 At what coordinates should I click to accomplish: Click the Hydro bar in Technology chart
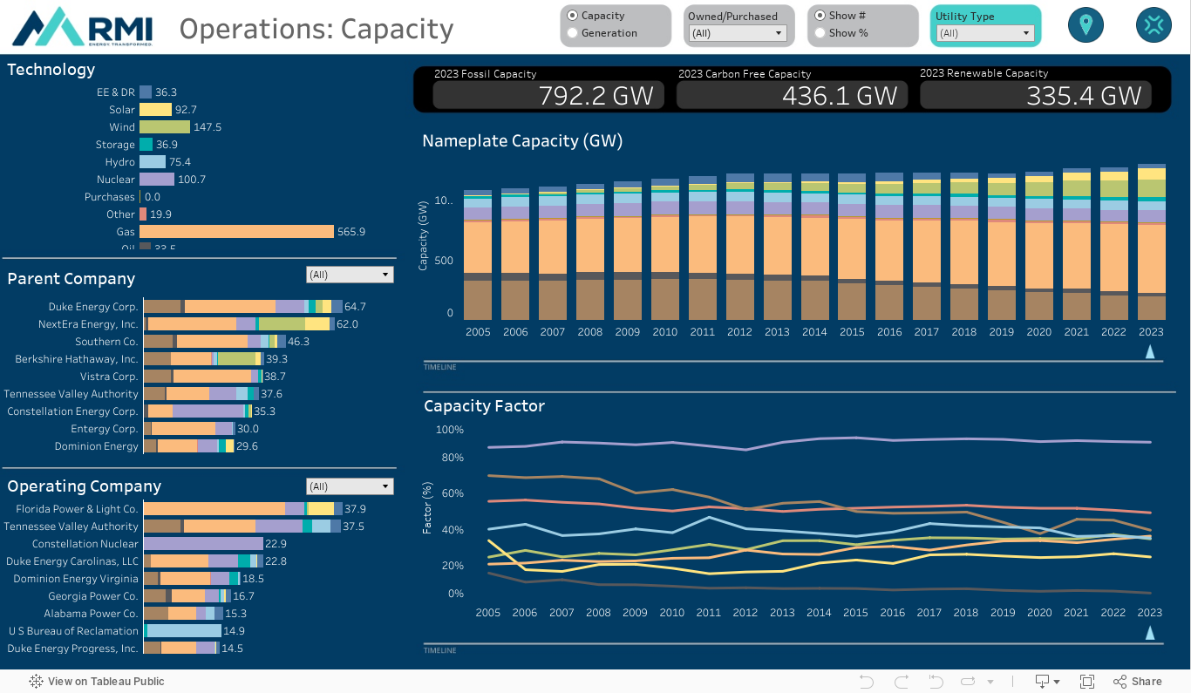point(153,162)
